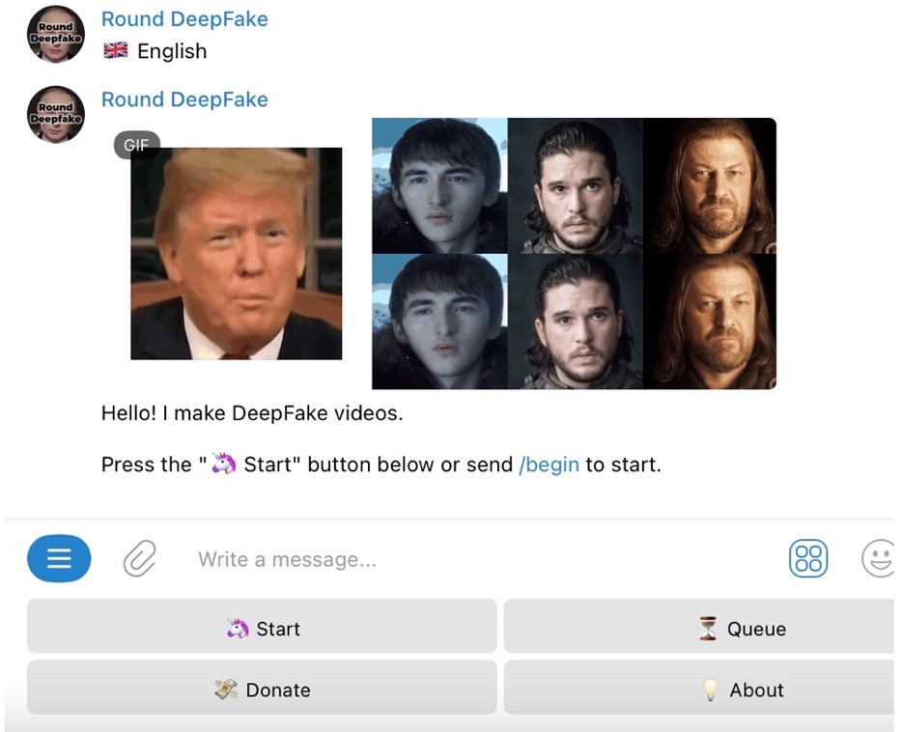Click the hourglass Queue button
Viewport: 901px width, 732px height.
click(x=699, y=627)
